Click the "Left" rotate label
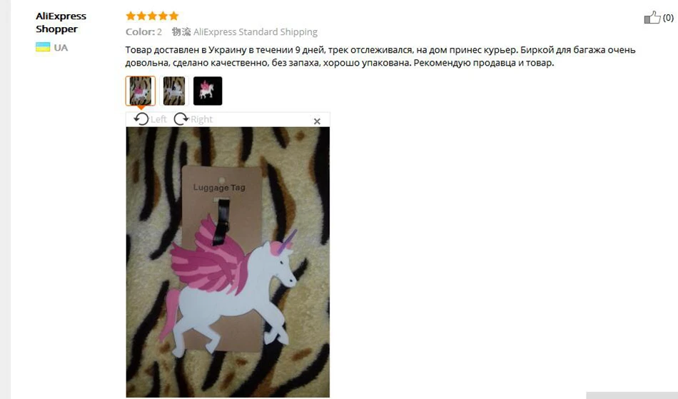The image size is (678, 399). [x=158, y=119]
